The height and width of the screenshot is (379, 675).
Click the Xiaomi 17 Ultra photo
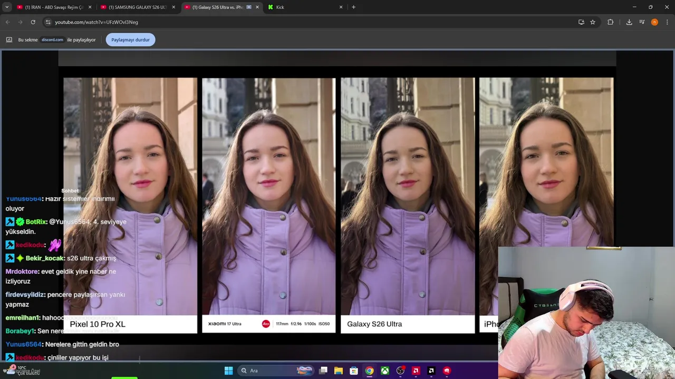268,196
